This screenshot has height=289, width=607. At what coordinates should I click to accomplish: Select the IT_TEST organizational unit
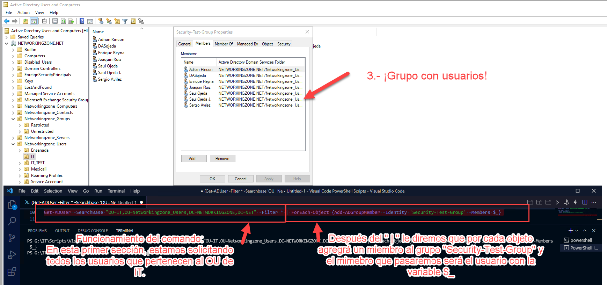coord(38,163)
